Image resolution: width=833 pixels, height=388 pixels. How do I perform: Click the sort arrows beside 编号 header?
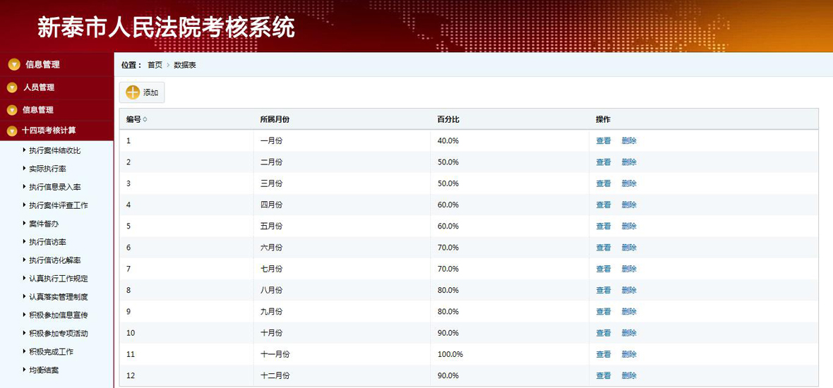click(x=145, y=120)
